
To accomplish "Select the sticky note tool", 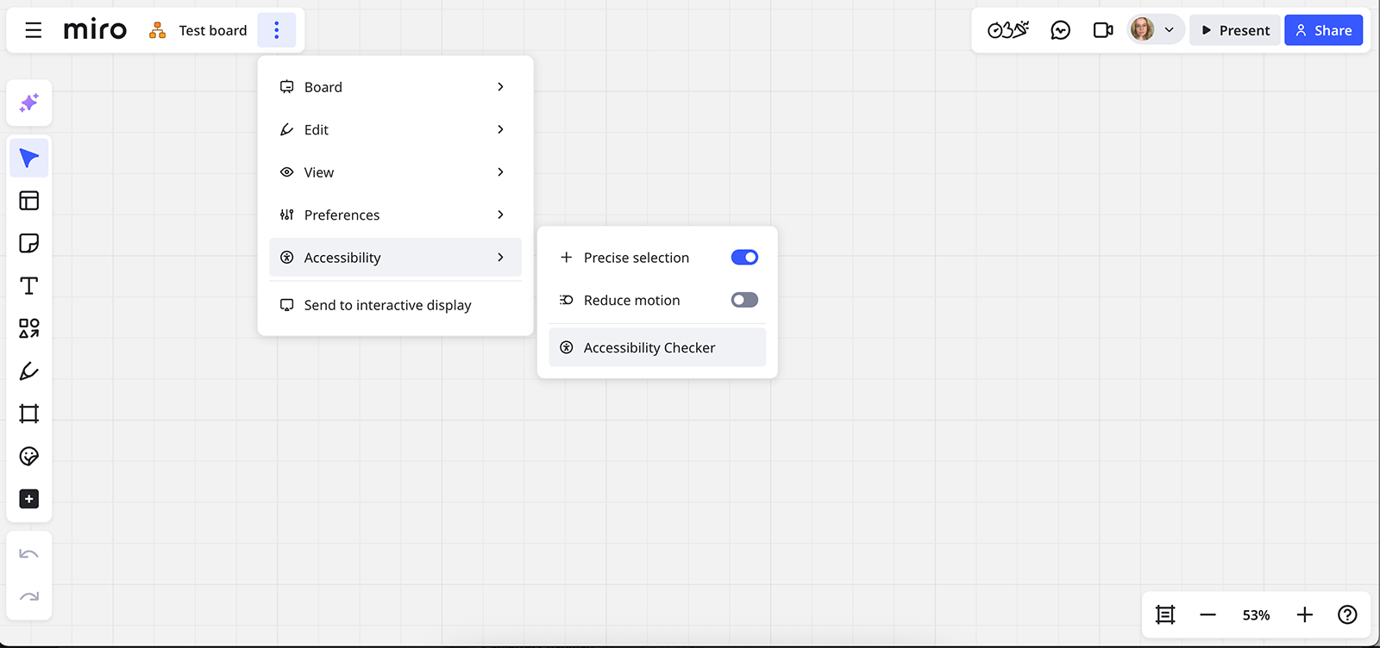I will (x=28, y=243).
